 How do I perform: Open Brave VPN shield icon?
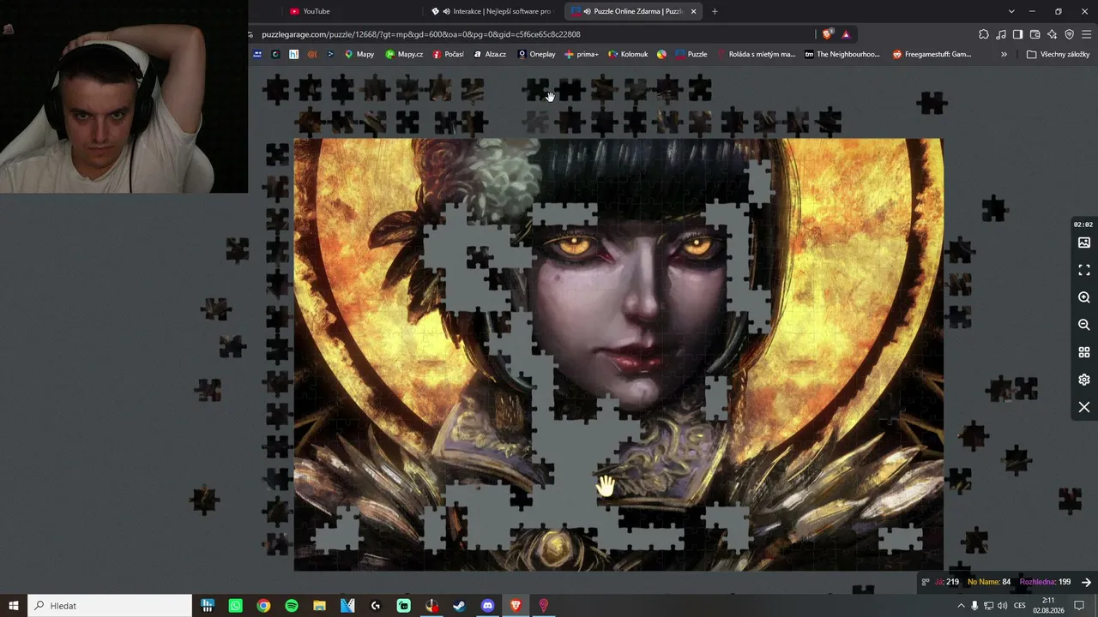point(1069,34)
